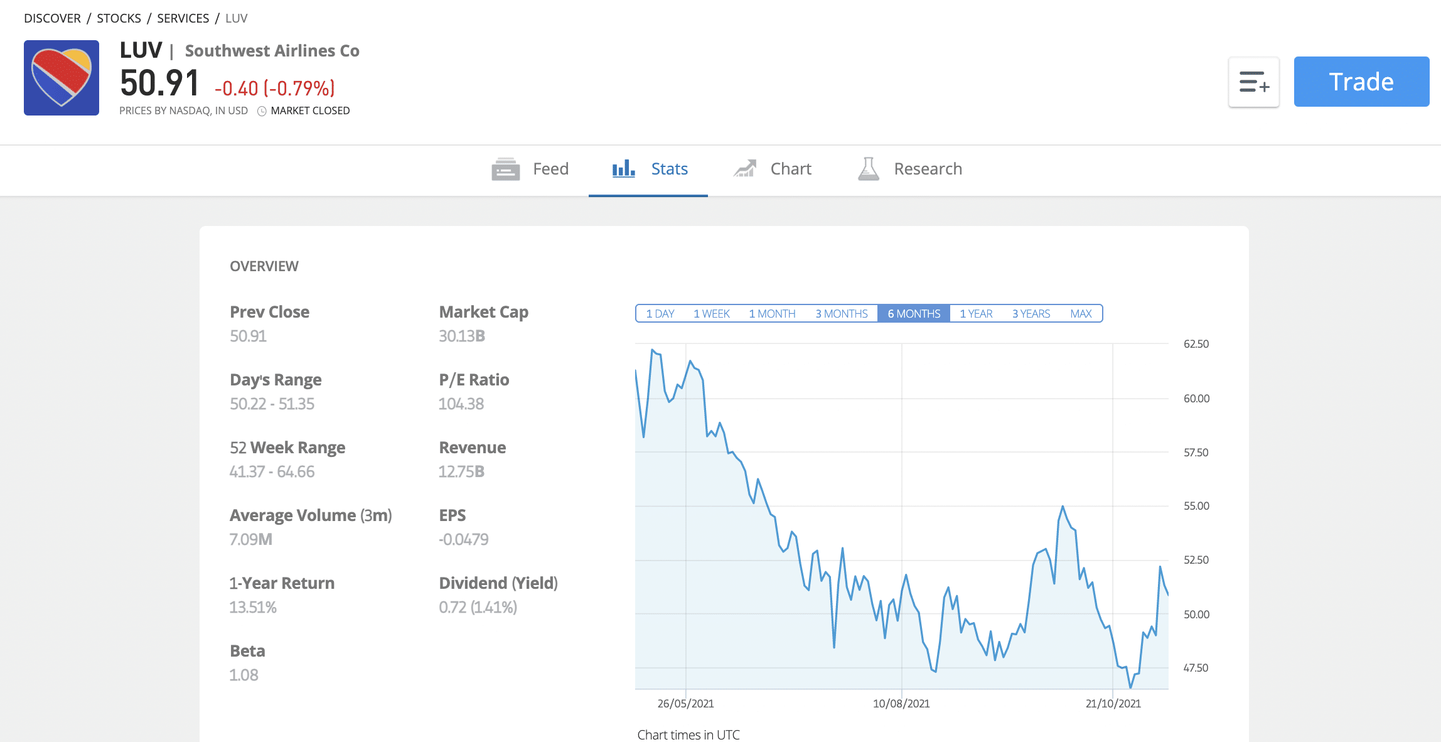This screenshot has width=1441, height=742.
Task: Click the LUV breadcrumb item
Action: [237, 18]
